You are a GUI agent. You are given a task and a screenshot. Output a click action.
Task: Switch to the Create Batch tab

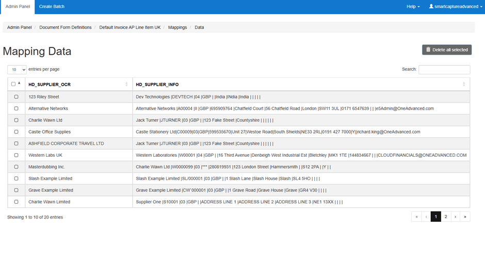(x=52, y=7)
